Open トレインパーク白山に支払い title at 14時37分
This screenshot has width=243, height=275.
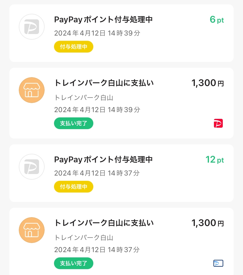click(104, 223)
